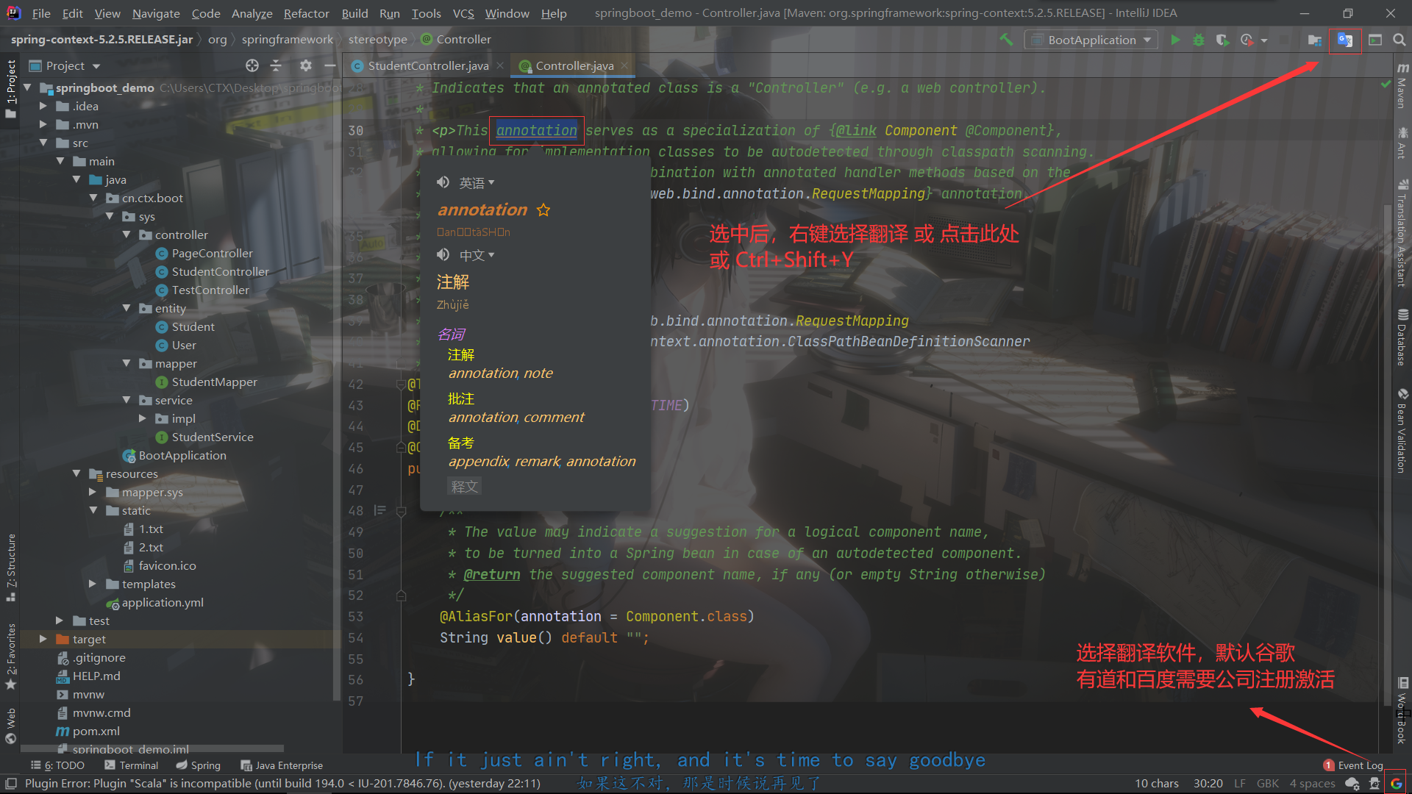Open the Event Log
Viewport: 1412px width, 794px height.
1353,765
